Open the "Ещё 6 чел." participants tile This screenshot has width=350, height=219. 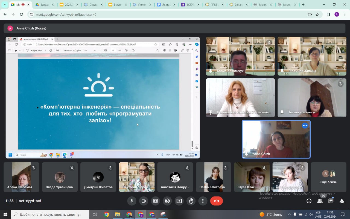[x=328, y=177]
